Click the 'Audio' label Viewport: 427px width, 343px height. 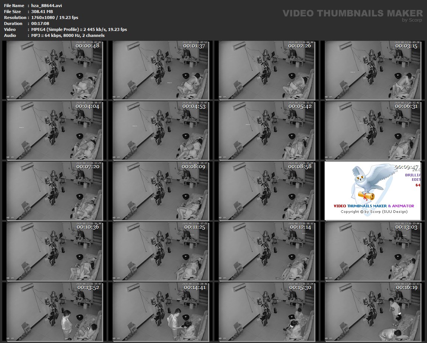[x=10, y=35]
